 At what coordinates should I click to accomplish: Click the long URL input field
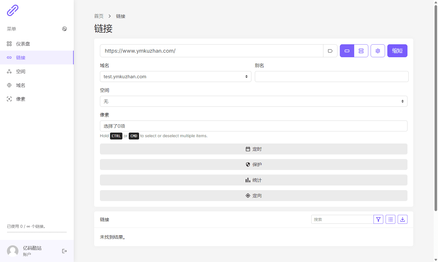pyautogui.click(x=212, y=51)
